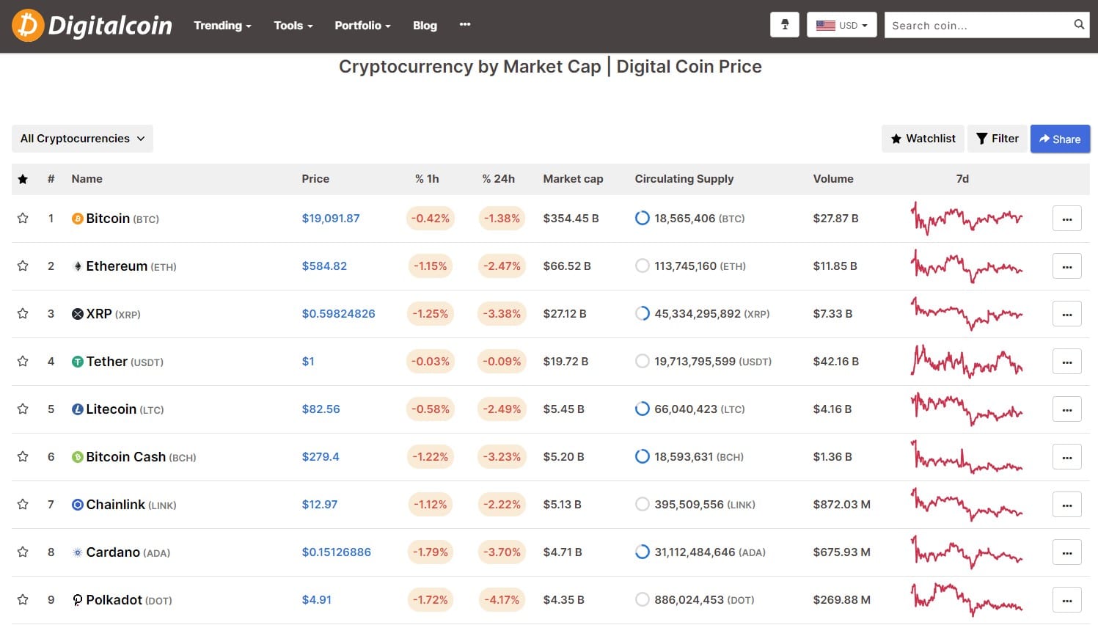Click the star column header icon
Image resolution: width=1098 pixels, height=625 pixels.
click(x=23, y=179)
